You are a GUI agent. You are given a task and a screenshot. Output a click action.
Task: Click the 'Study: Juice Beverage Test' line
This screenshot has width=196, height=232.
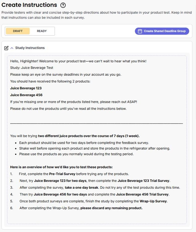pyautogui.click(x=32, y=68)
